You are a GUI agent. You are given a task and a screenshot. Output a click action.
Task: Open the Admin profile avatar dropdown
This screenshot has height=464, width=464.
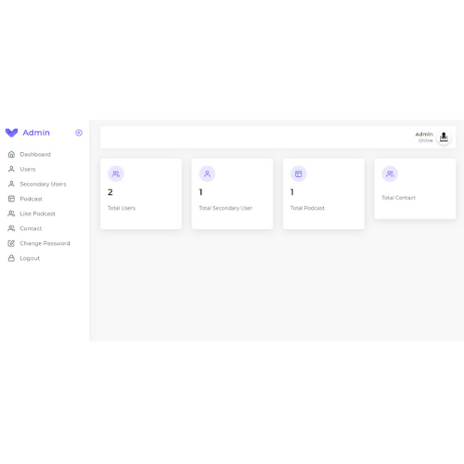pos(444,137)
